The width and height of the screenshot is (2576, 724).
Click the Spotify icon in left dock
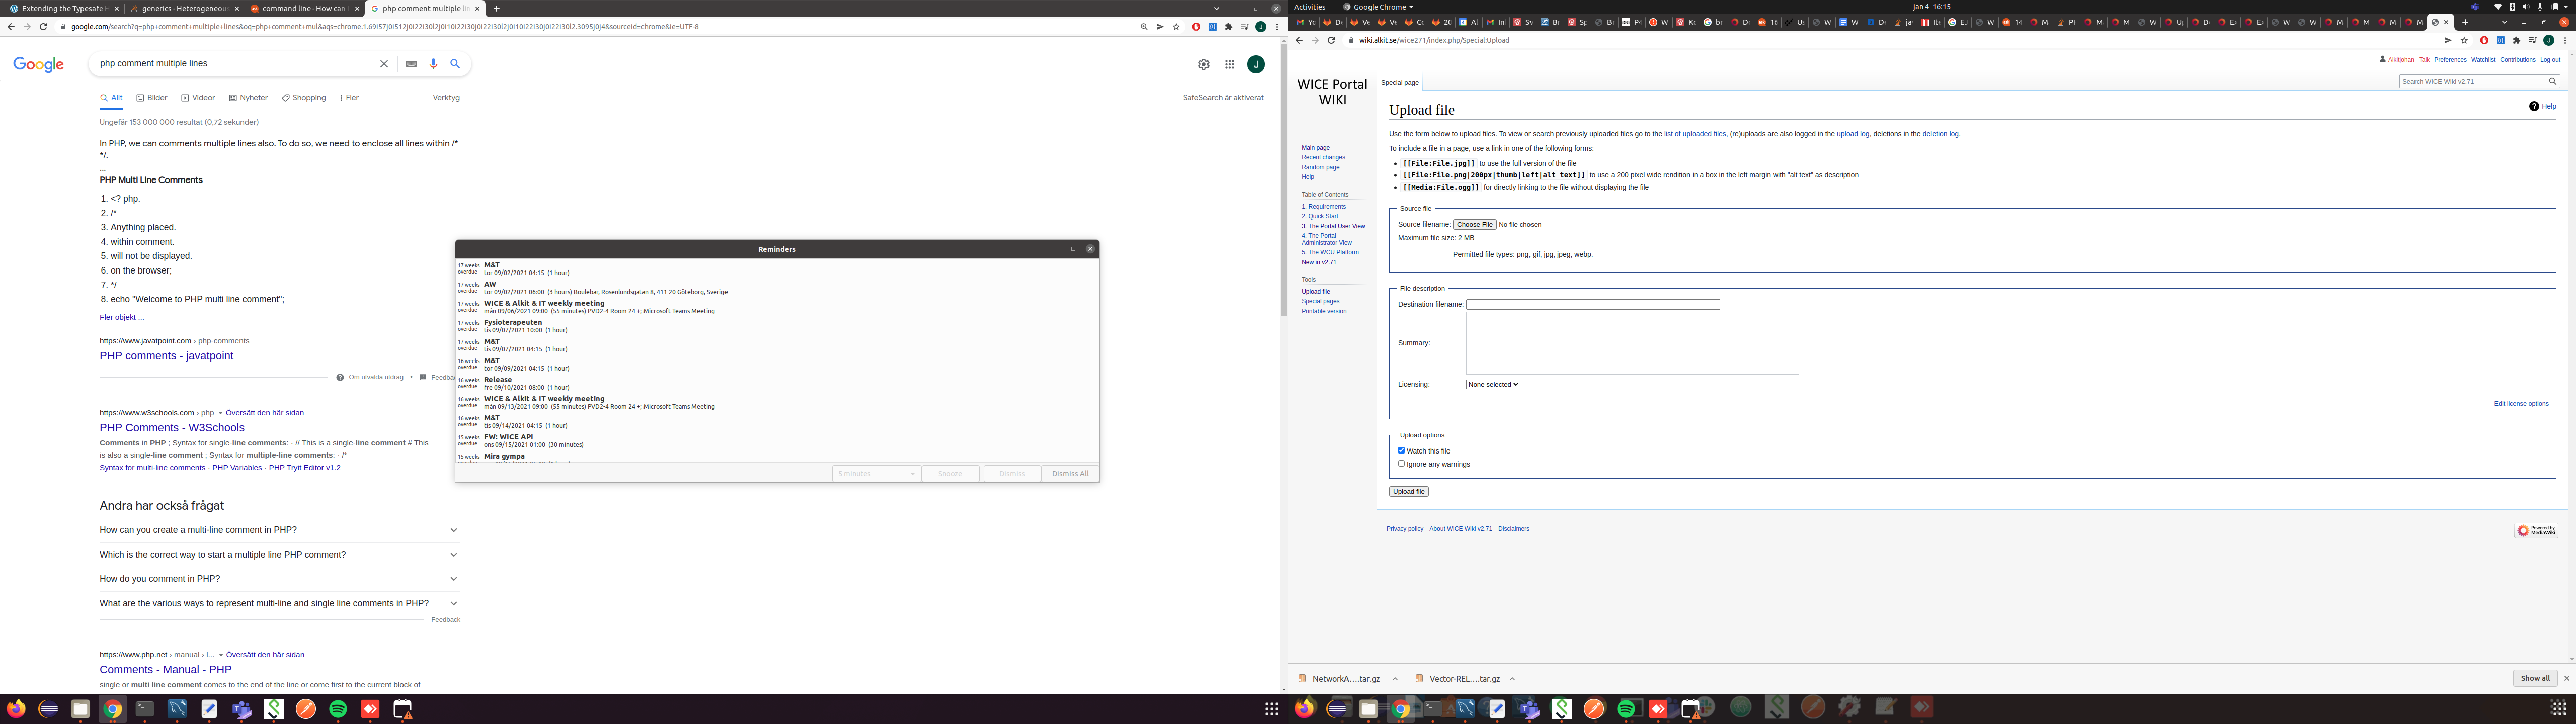click(x=338, y=709)
